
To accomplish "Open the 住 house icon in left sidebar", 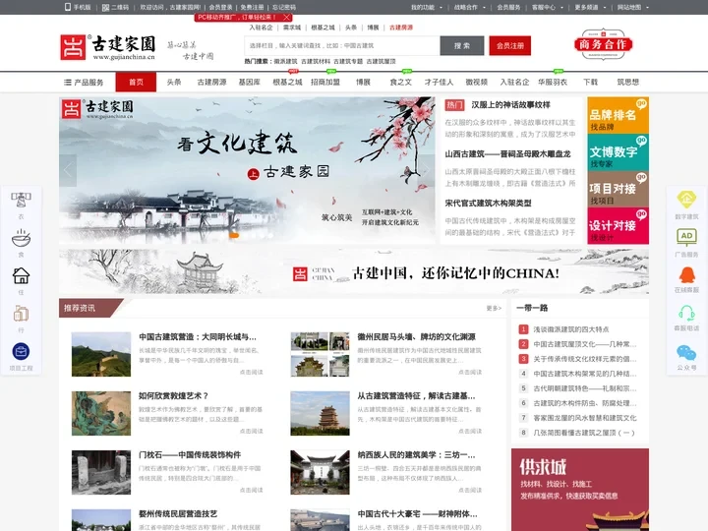I will [21, 275].
